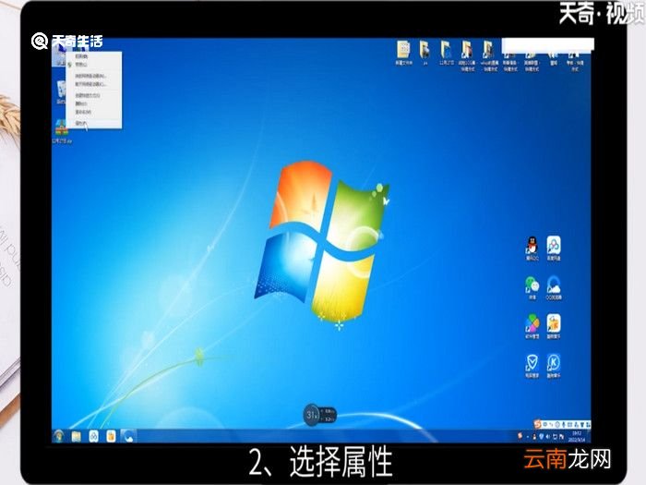Select the QQ Browser cloud desktop shortcut
Screen dimensions: 646x485
554,287
